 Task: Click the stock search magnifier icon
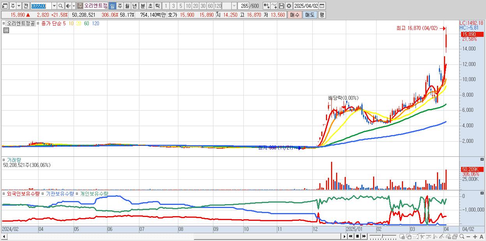[x=60, y=6]
